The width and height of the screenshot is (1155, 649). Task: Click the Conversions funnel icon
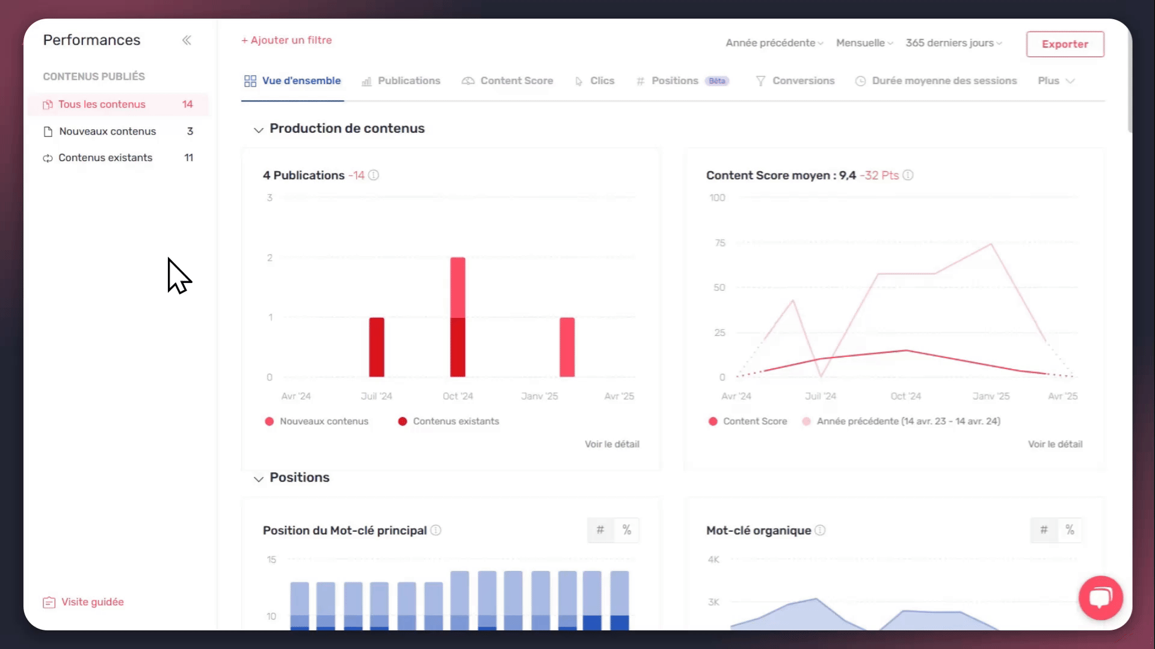pyautogui.click(x=760, y=81)
